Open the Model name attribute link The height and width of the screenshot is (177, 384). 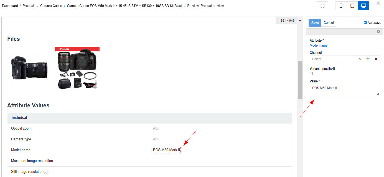318,45
